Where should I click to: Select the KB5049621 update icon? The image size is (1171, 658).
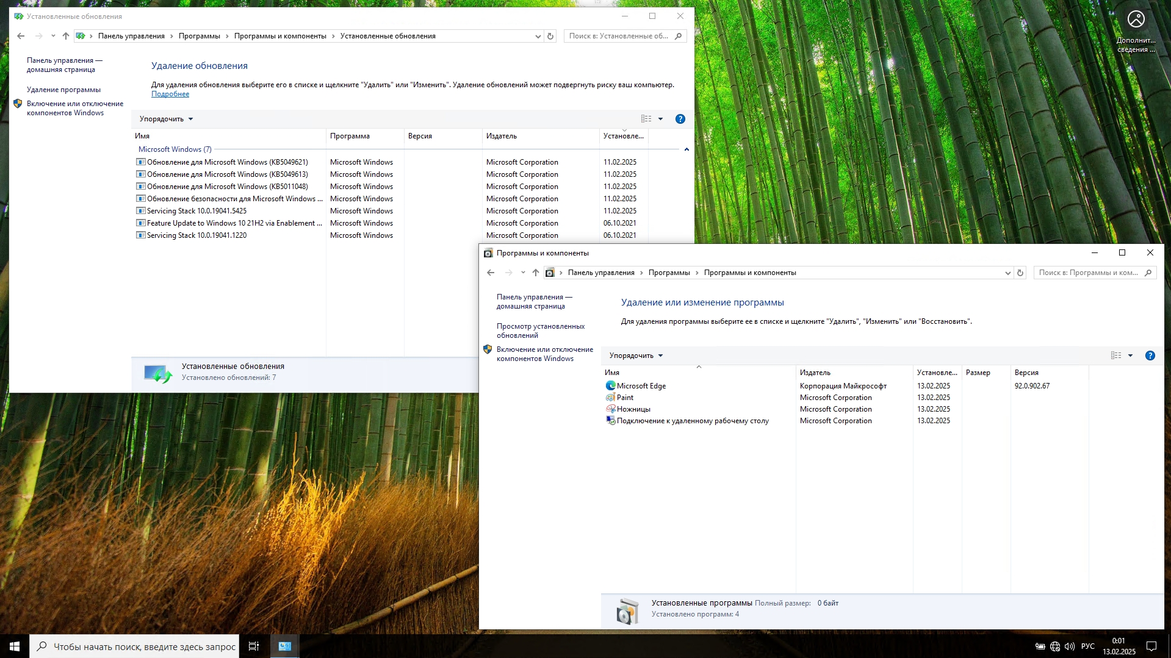(x=141, y=162)
